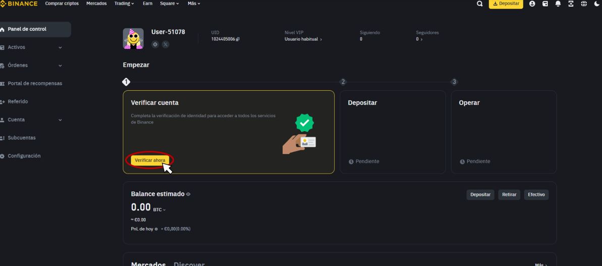Open the profile account icon in header

(x=532, y=4)
